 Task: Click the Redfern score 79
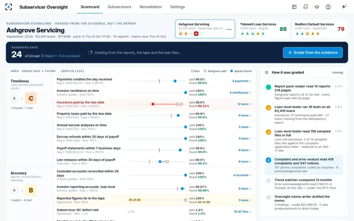(341, 29)
